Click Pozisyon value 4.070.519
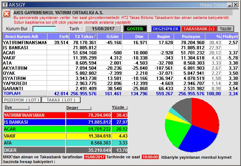Viewport: 241px width, 166px height. point(194,78)
